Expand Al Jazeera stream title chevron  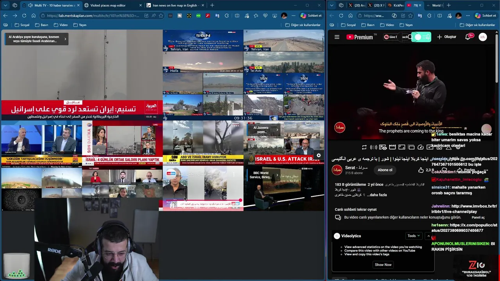[277, 130]
